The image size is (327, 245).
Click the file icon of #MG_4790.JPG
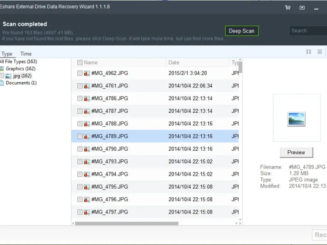click(x=87, y=149)
